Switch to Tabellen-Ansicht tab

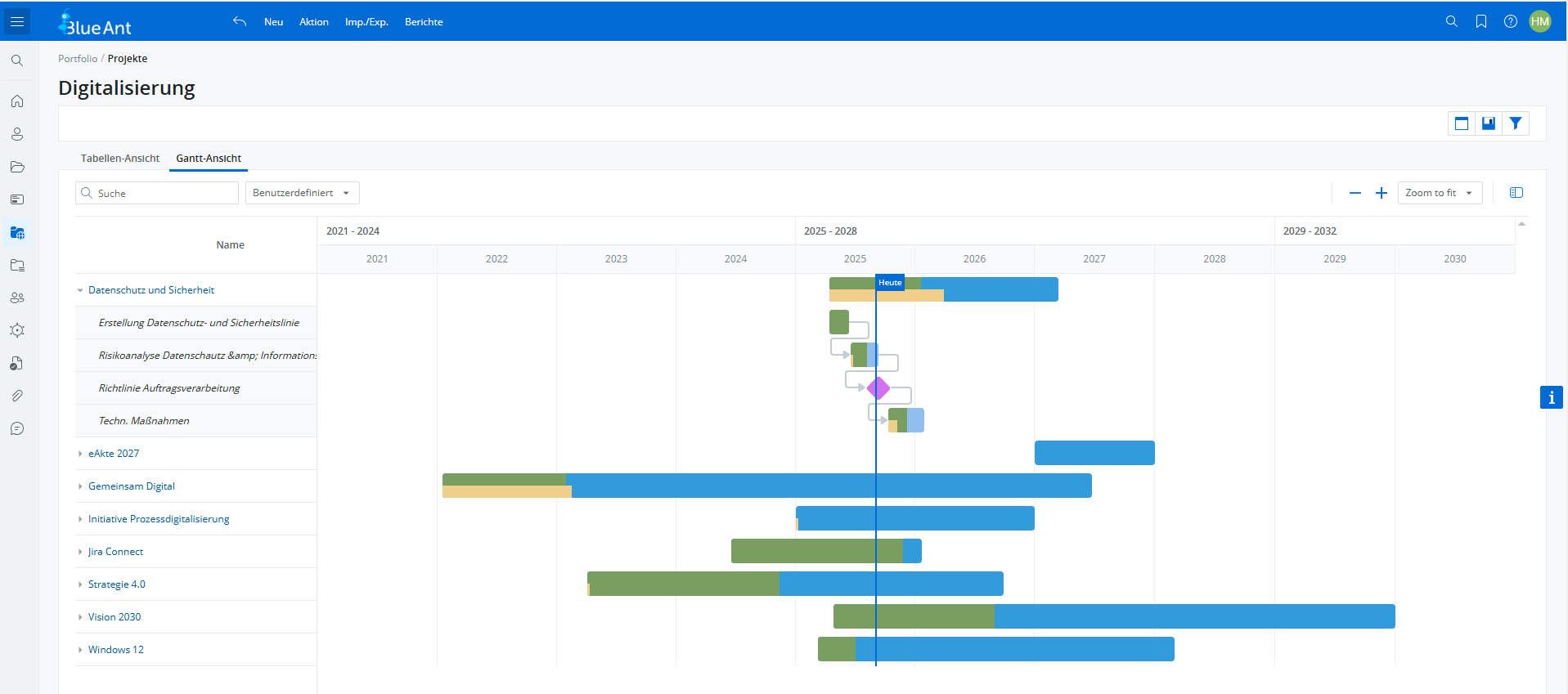[x=120, y=159]
